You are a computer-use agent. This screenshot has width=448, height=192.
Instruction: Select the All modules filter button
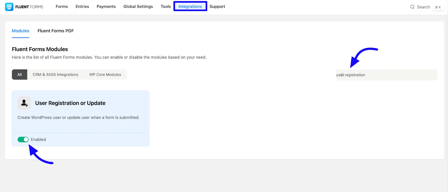point(20,75)
